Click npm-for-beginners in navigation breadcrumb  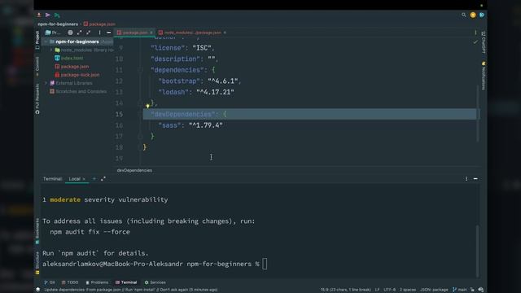click(58, 24)
